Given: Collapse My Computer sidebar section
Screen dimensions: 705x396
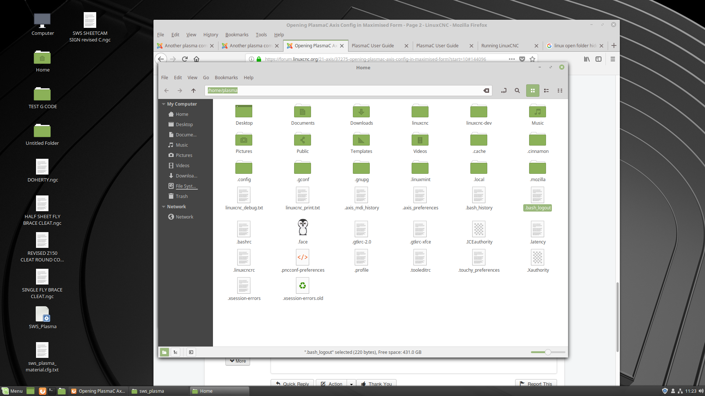Looking at the screenshot, I should 163,104.
